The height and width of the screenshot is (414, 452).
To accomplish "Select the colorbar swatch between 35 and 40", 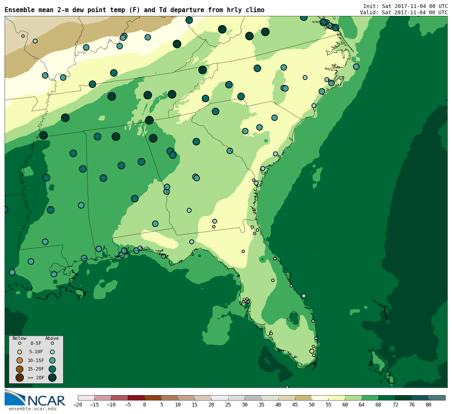I will tap(270, 398).
